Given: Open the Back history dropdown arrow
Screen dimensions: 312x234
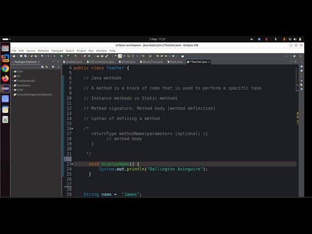Looking at the screenshot, I should pyautogui.click(x=170, y=56).
